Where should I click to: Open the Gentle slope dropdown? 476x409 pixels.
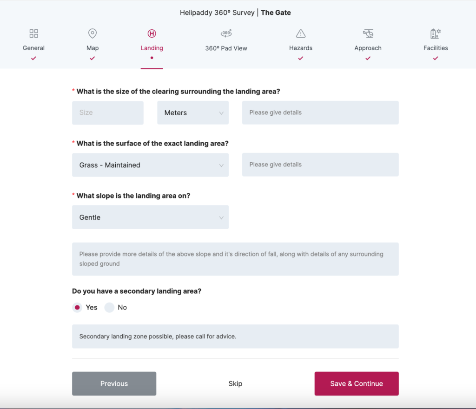click(x=150, y=218)
